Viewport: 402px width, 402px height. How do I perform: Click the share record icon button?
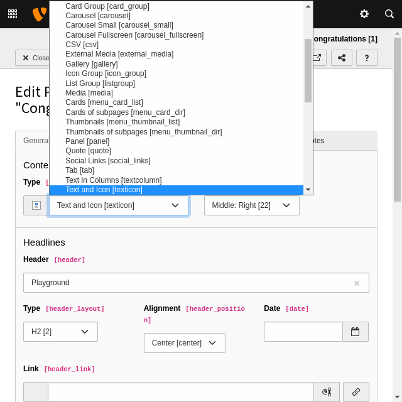click(x=342, y=58)
